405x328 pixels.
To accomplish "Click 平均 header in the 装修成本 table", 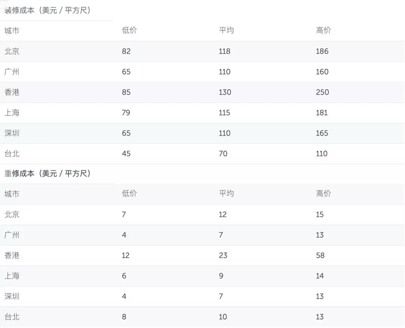I will 226,31.
